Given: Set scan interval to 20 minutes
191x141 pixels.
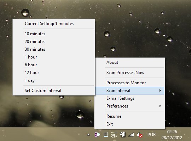Looking at the screenshot, I should 54,42.
